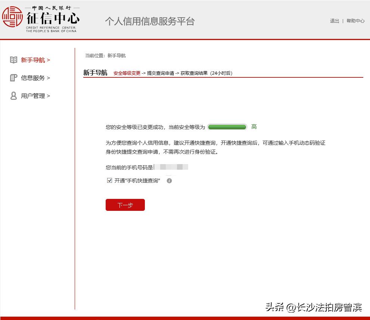Select the 用户管理 person icon
The image size is (370, 320).
[x=14, y=96]
